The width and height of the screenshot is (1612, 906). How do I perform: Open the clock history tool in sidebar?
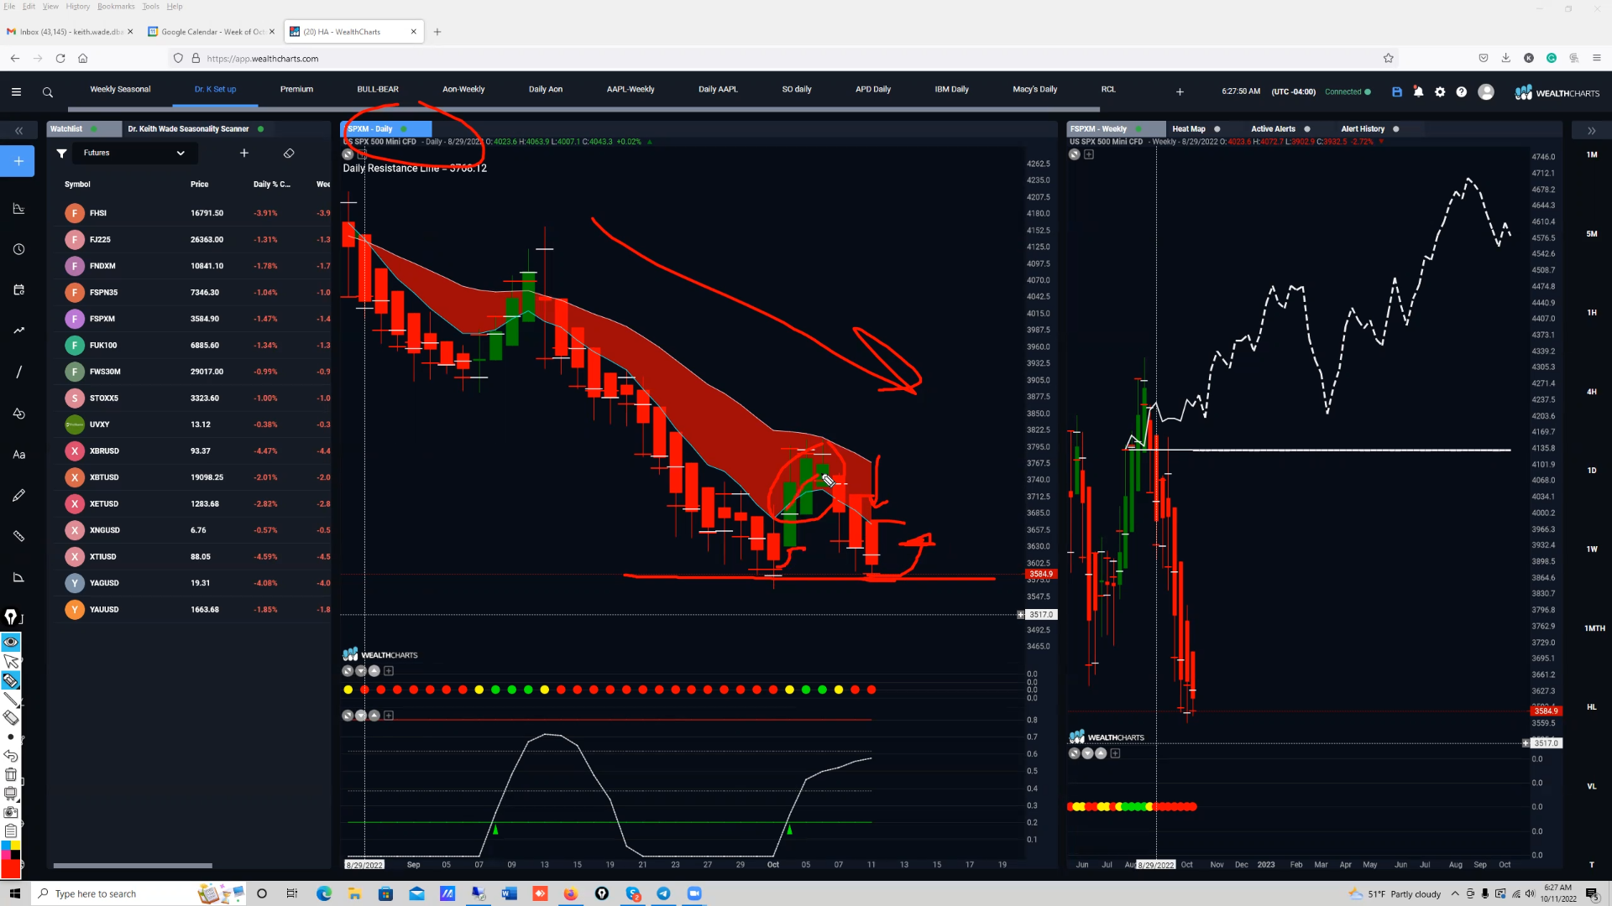18,249
